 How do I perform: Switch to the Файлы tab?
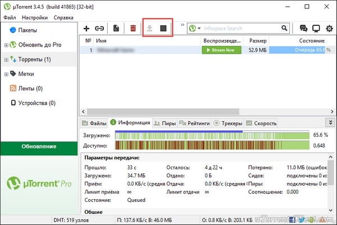click(94, 123)
